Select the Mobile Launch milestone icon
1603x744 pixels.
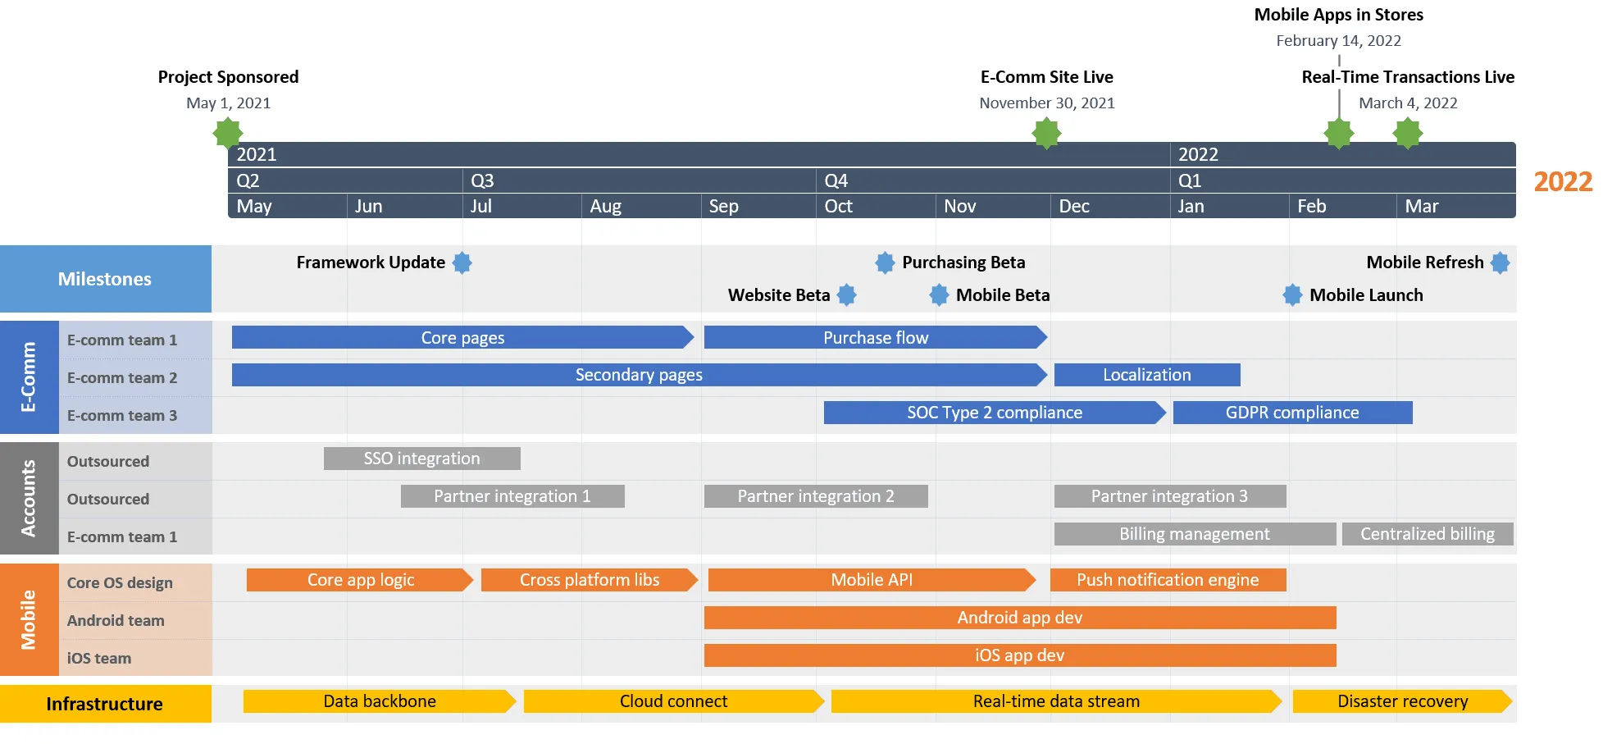[x=1292, y=295]
